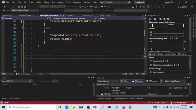Open the Entire Solution scope dropdown

[108, 81]
